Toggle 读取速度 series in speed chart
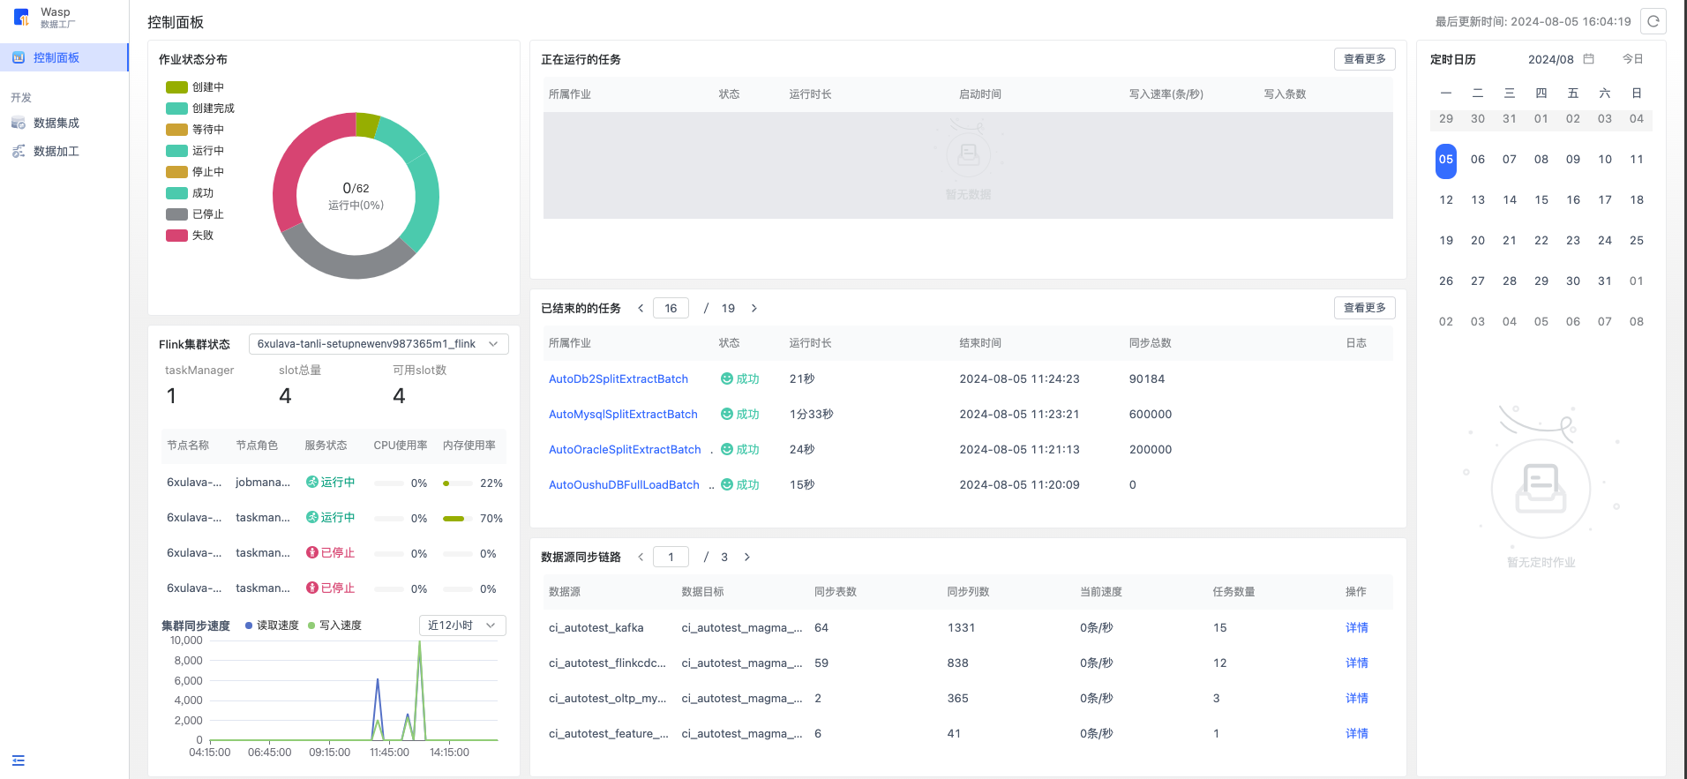Image resolution: width=1687 pixels, height=779 pixels. [x=272, y=625]
